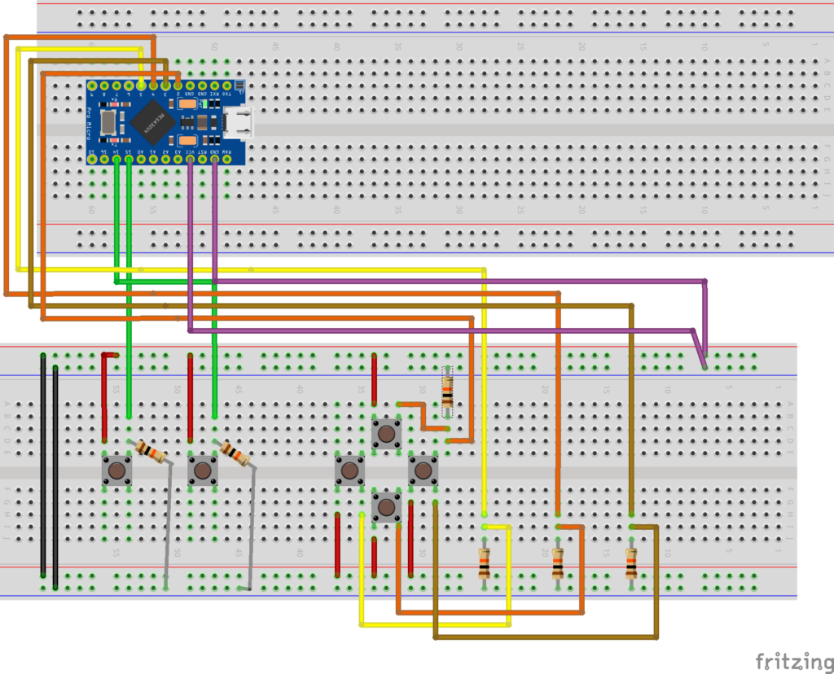This screenshot has width=834, height=674.
Task: Select the diagonal resistor beside second pushbutton
Action: 235,453
